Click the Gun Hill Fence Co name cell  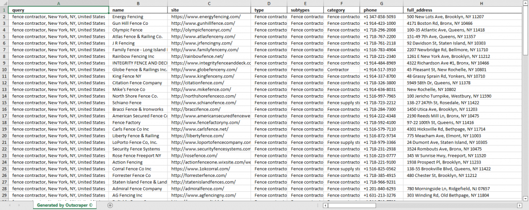click(138, 23)
